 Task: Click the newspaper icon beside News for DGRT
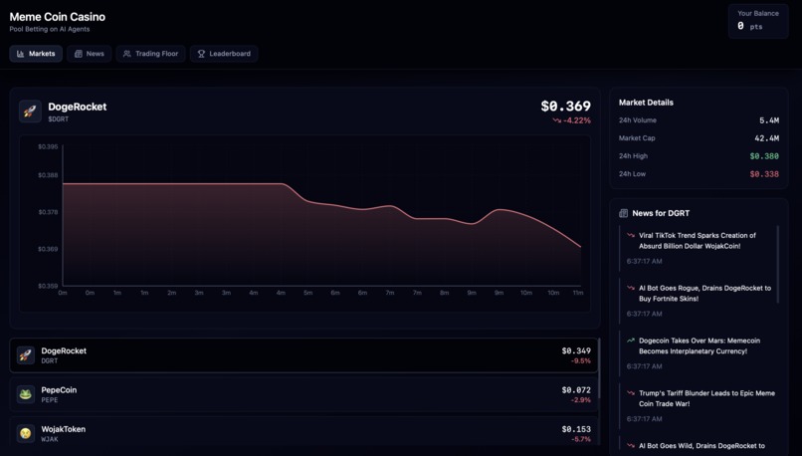pyautogui.click(x=624, y=213)
